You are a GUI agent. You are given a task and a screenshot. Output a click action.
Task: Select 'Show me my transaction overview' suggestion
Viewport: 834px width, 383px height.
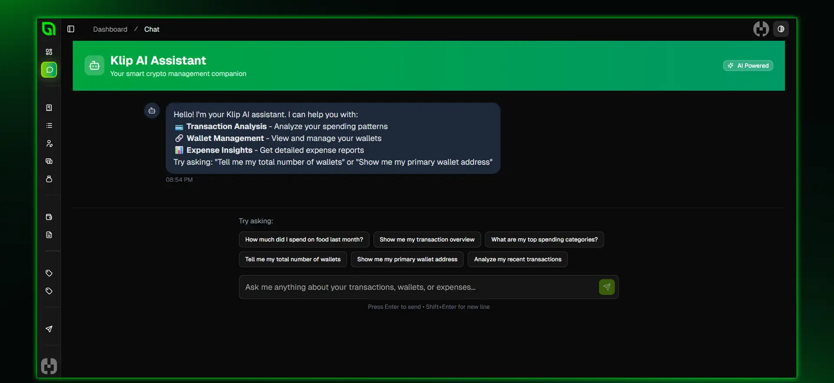[x=427, y=240]
